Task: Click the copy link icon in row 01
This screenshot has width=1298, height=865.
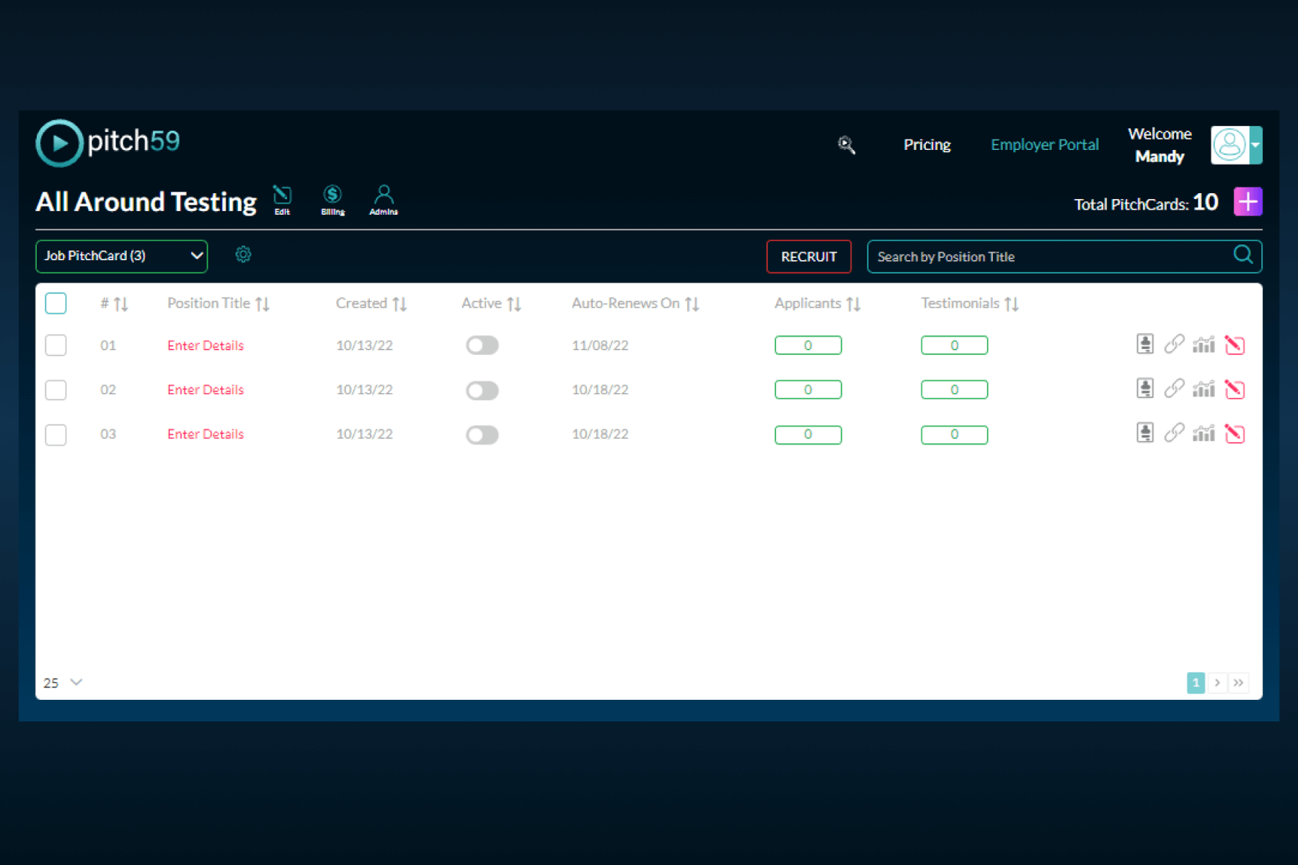Action: 1174,345
